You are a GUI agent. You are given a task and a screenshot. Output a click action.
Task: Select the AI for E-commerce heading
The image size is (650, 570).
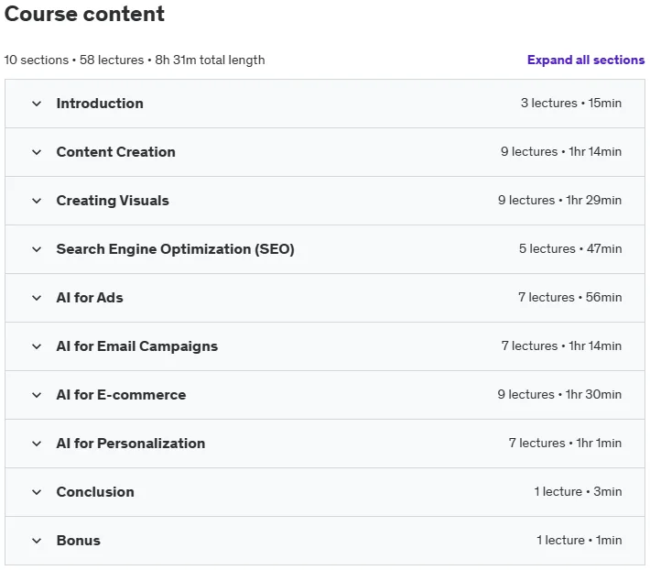(x=121, y=395)
